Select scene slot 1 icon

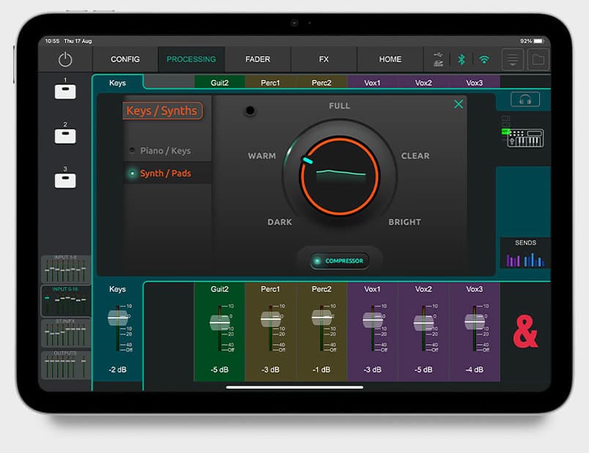pyautogui.click(x=65, y=91)
